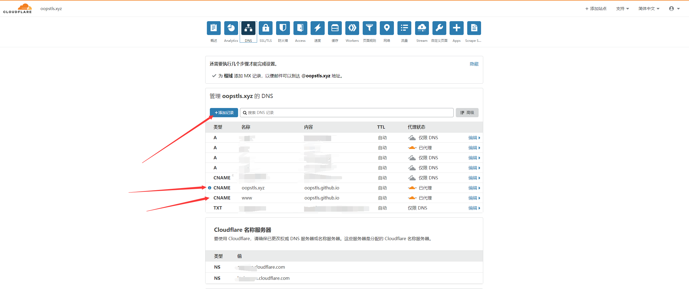Click the info icon beside CNAME oopstls.xyz
Image resolution: width=689 pixels, height=289 pixels.
point(210,188)
